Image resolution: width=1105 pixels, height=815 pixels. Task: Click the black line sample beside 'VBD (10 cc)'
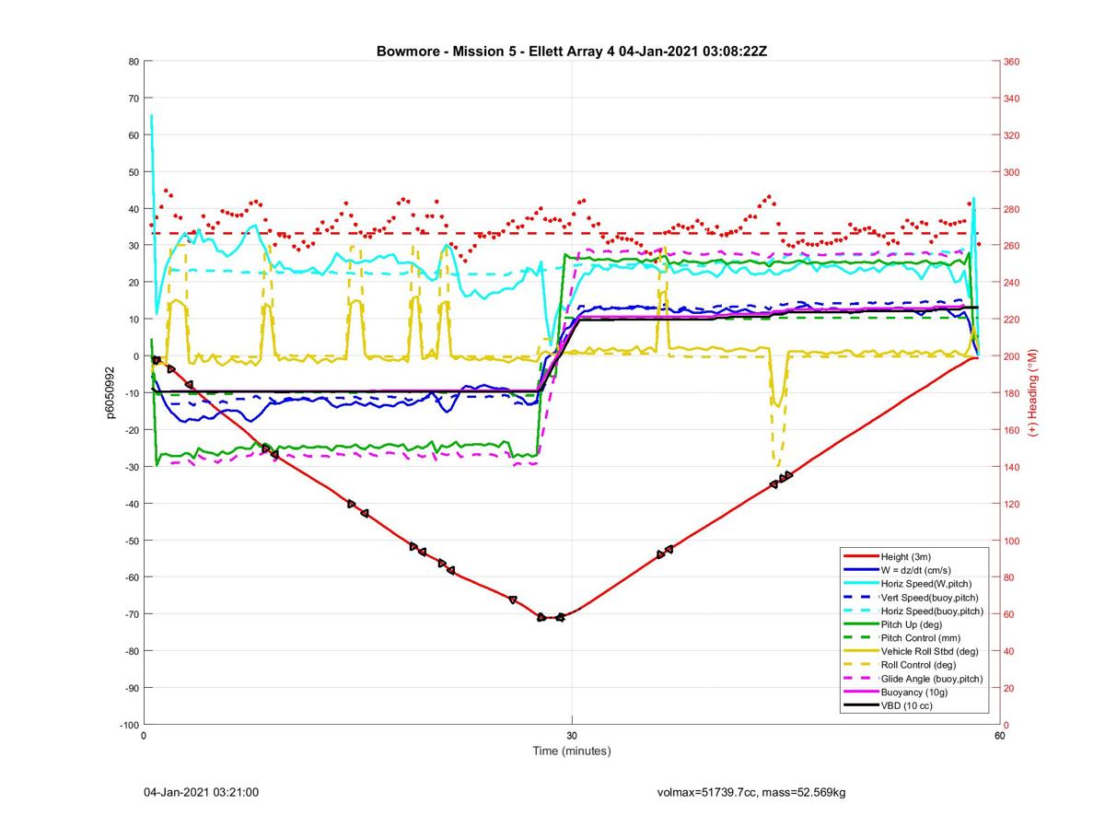tap(860, 706)
